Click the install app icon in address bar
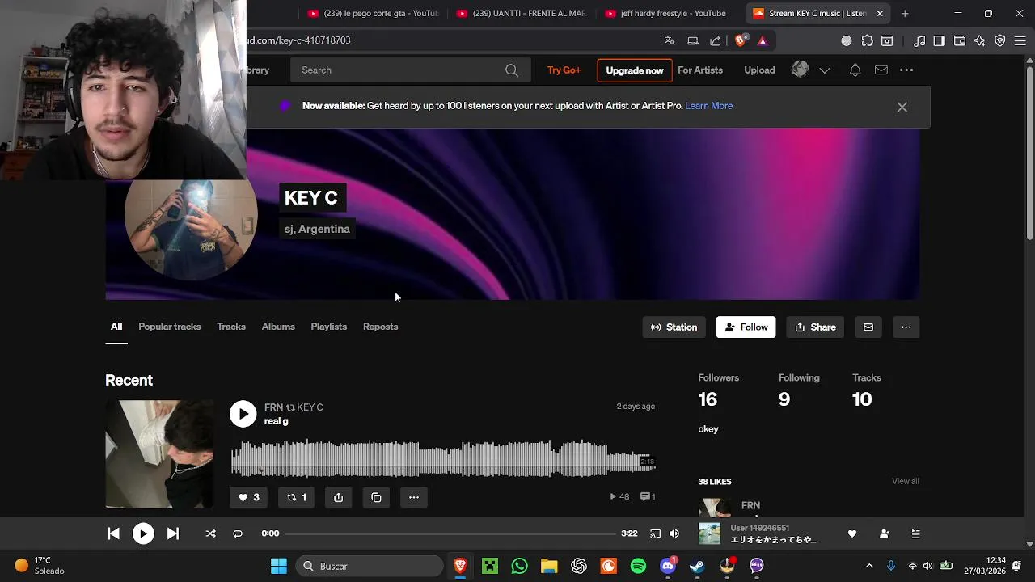This screenshot has width=1035, height=582. (693, 40)
